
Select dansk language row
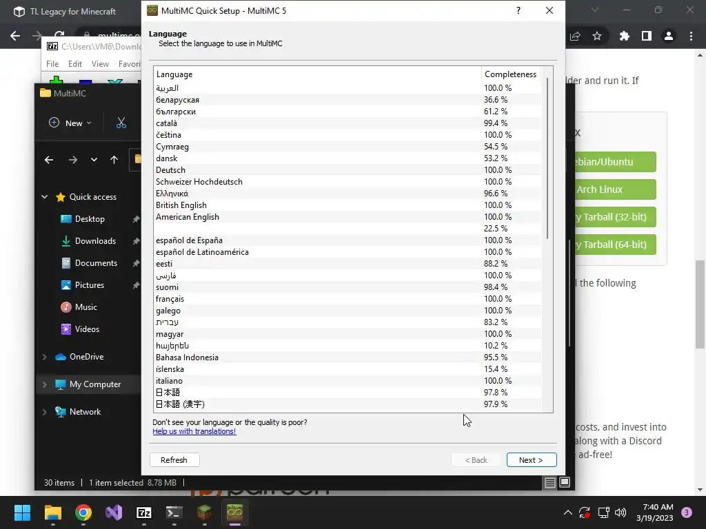click(x=347, y=158)
